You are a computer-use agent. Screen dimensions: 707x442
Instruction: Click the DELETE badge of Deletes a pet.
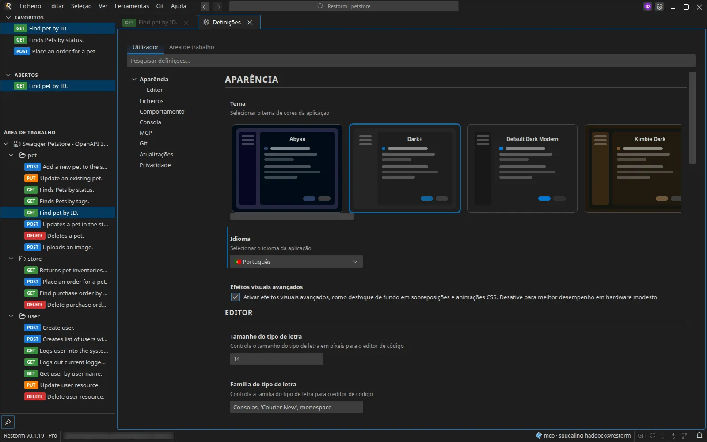coord(35,236)
